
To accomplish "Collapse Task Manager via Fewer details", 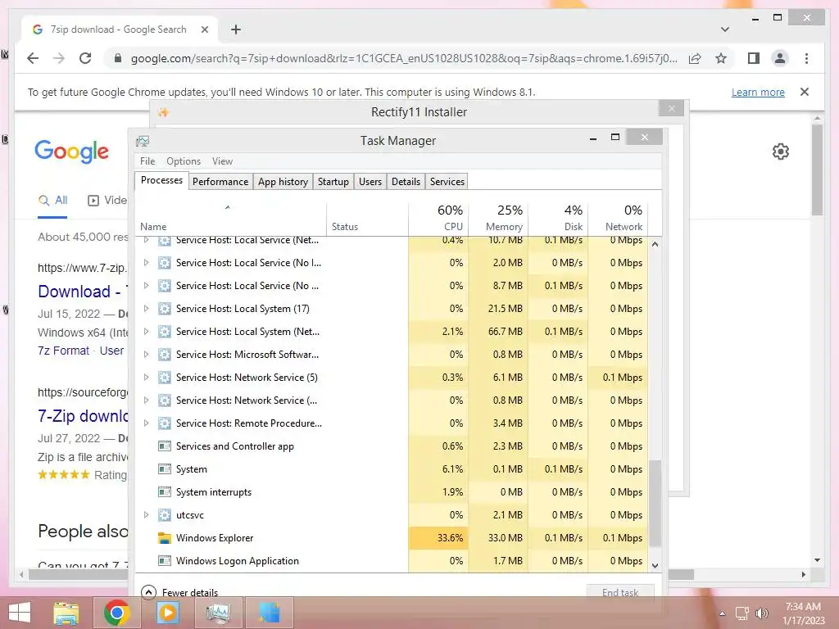I will click(179, 592).
